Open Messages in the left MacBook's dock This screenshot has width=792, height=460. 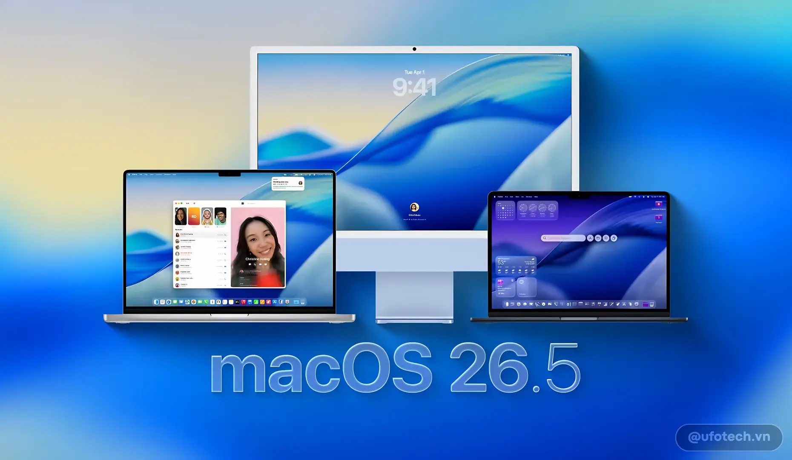[x=175, y=302]
